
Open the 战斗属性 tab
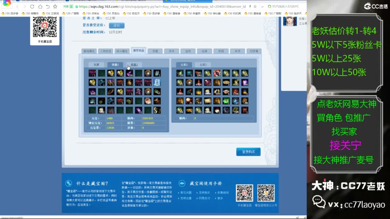pos(122,51)
